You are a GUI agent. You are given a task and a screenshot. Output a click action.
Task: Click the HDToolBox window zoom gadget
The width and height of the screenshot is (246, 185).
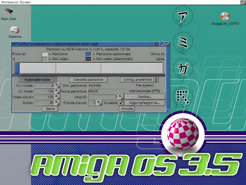tap(161, 44)
